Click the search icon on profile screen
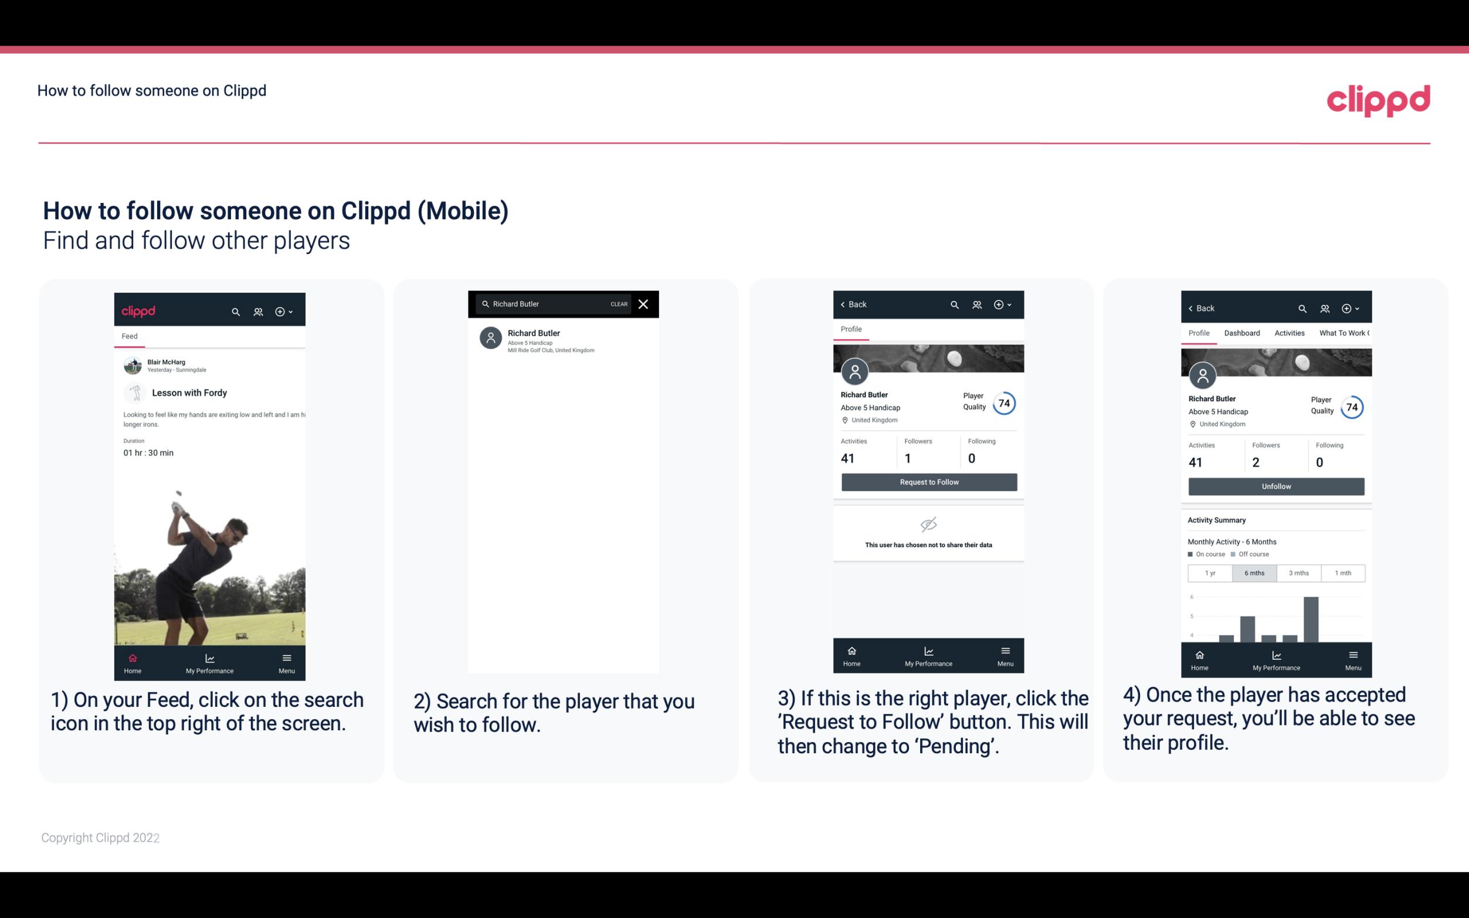The image size is (1469, 918). tap(956, 304)
